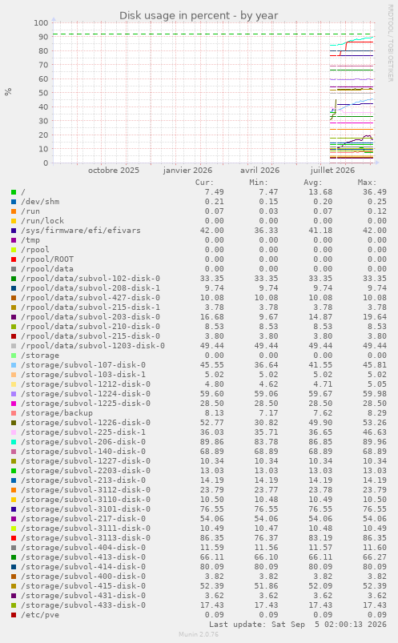Click the 'Avg:' column header
398x643 pixels.
pyautogui.click(x=312, y=183)
